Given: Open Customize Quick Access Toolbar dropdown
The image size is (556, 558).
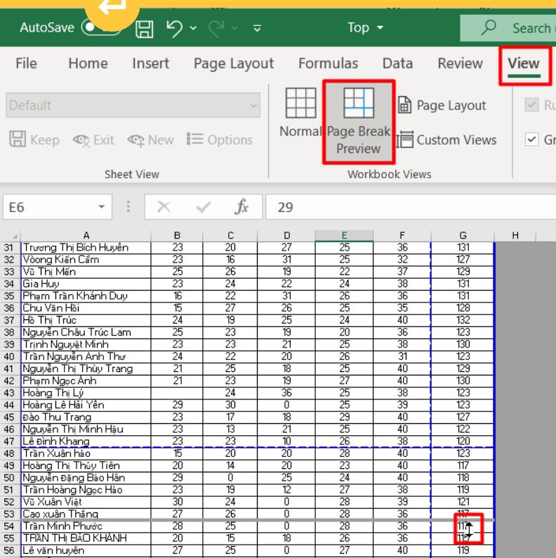Looking at the screenshot, I should click(256, 29).
